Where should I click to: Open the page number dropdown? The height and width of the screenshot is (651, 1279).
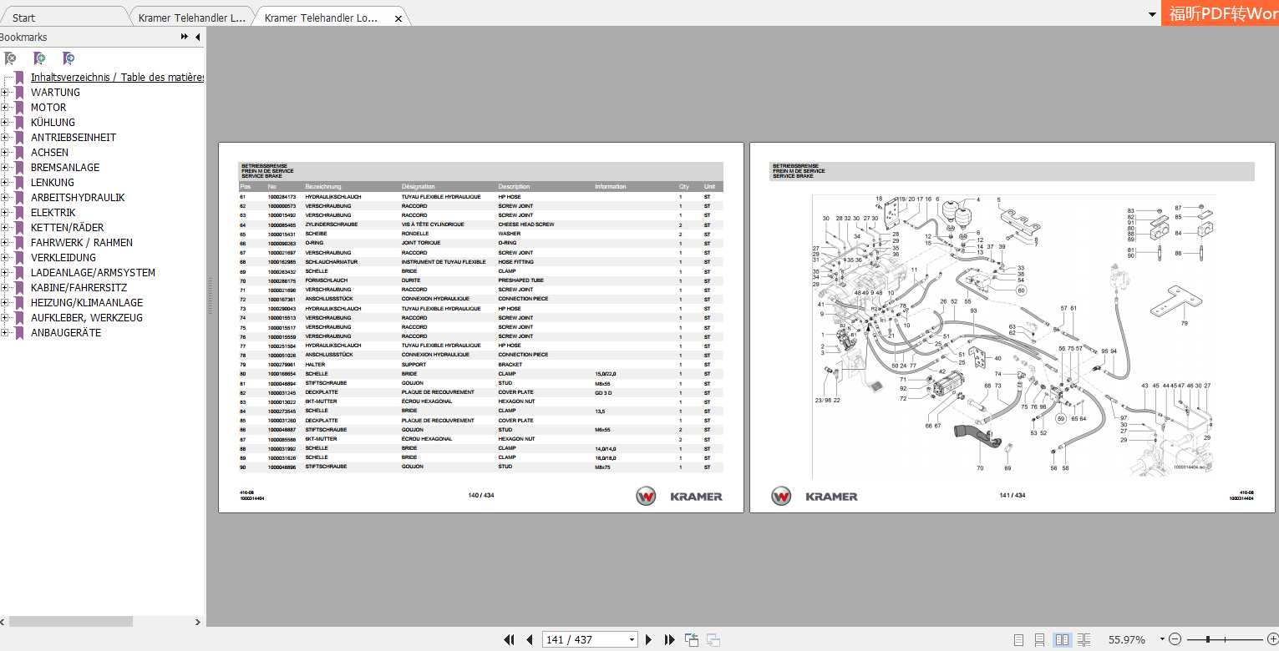tap(631, 640)
